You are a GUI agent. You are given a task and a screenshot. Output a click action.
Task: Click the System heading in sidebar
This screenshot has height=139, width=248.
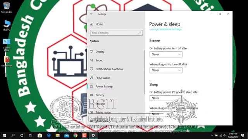(94, 41)
